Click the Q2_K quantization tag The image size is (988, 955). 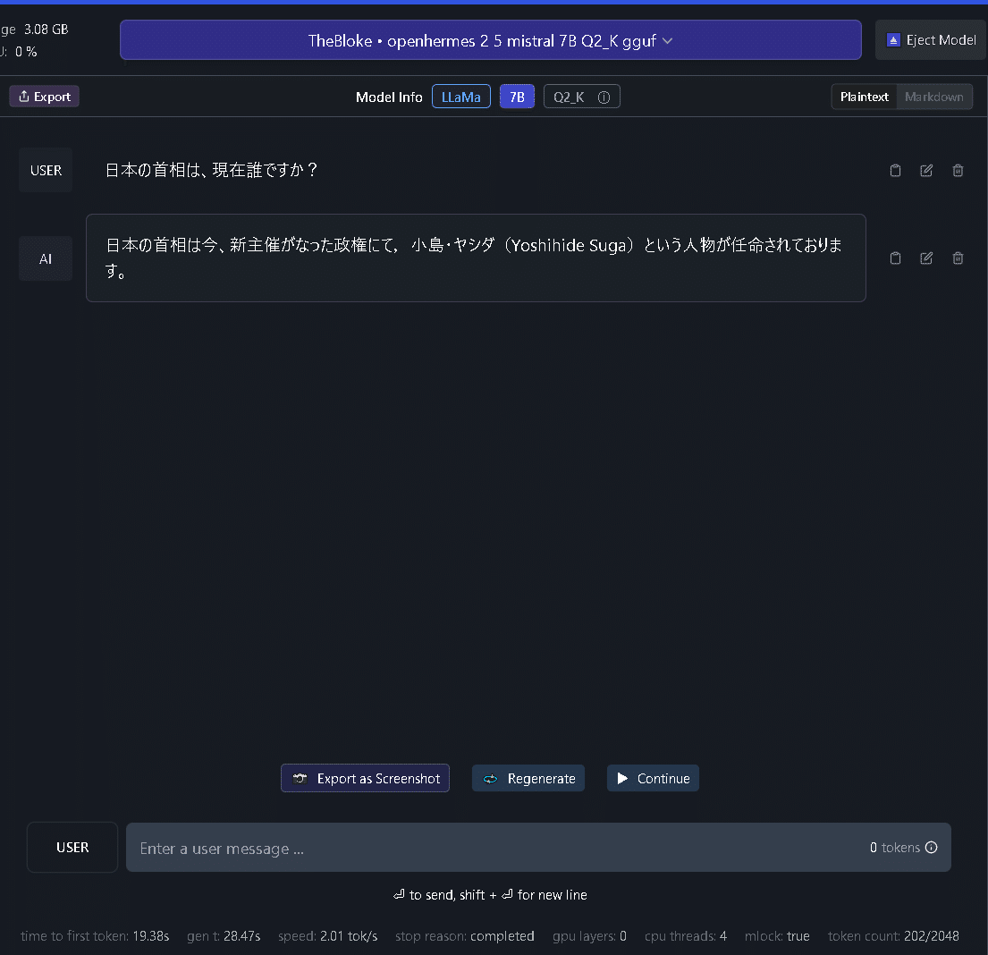(x=581, y=97)
